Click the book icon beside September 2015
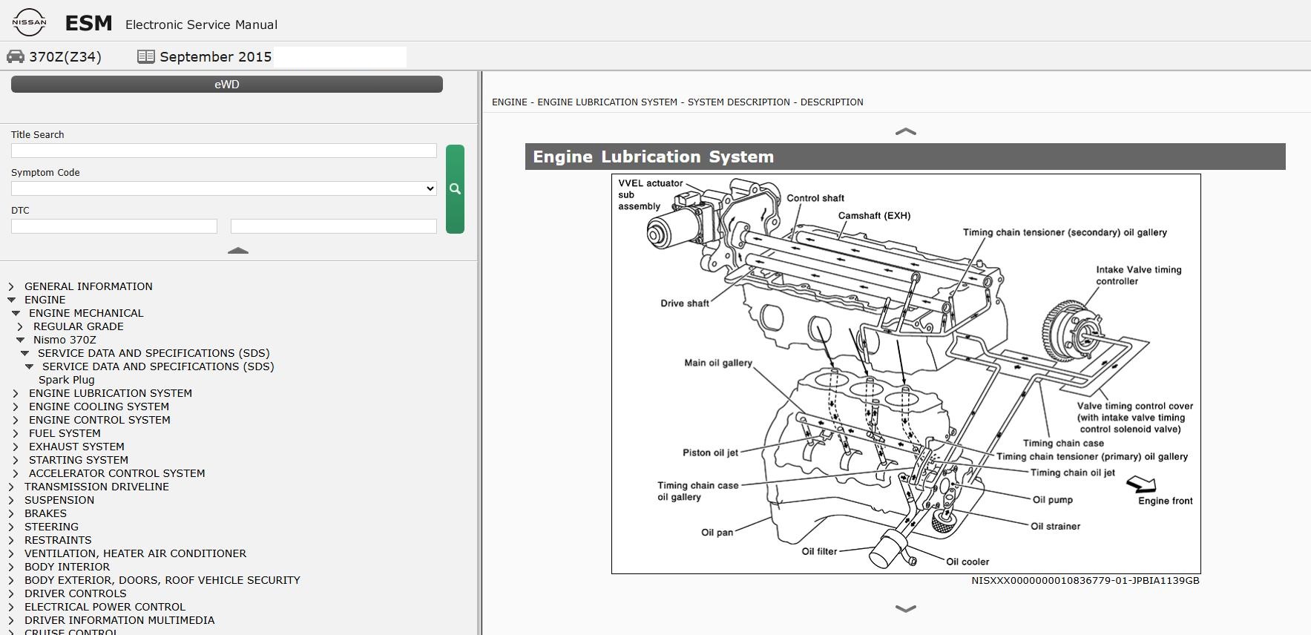The width and height of the screenshot is (1311, 635). click(x=146, y=56)
